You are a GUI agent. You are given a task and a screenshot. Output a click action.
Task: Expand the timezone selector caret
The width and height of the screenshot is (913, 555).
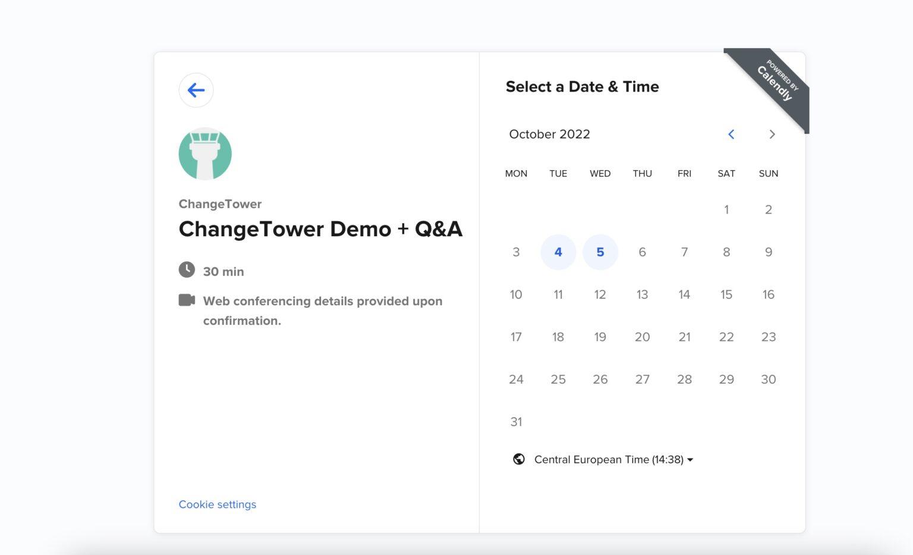pos(690,459)
